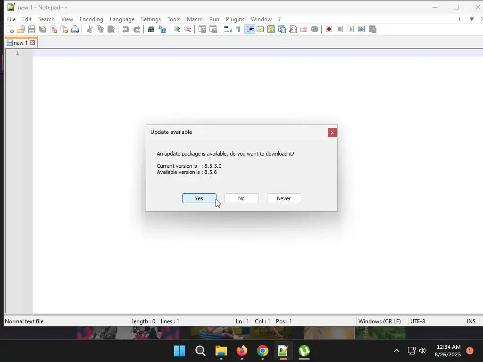This screenshot has width=483, height=362.
Task: Click the Cut scissors icon
Action: pyautogui.click(x=89, y=29)
